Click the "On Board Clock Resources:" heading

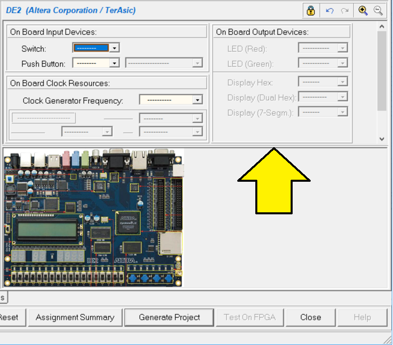(60, 83)
